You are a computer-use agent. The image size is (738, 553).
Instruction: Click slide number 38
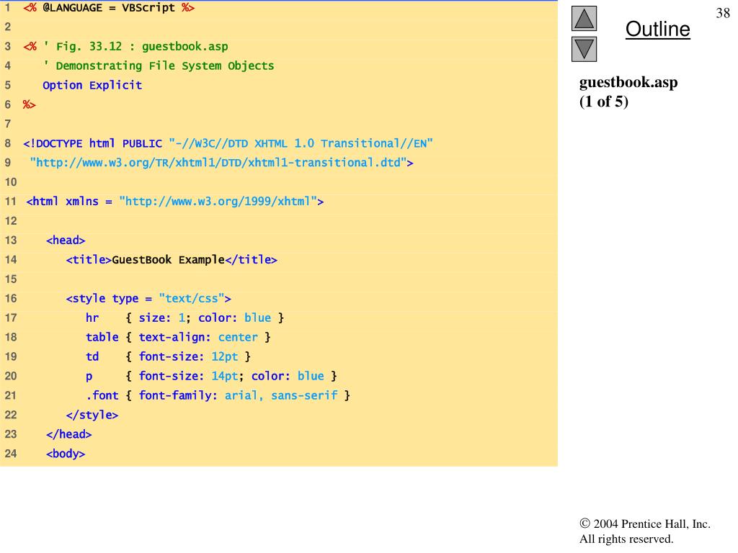[x=723, y=13]
